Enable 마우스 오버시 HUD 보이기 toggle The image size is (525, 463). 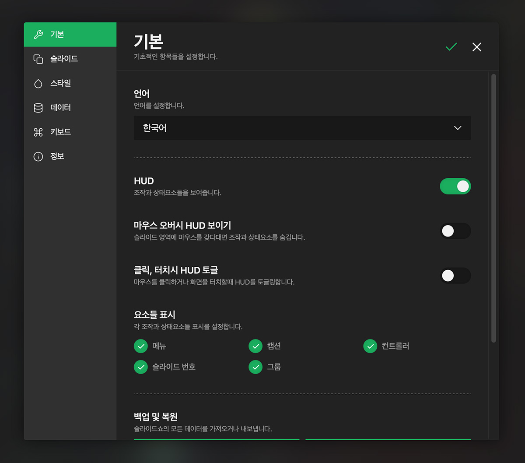pyautogui.click(x=455, y=231)
